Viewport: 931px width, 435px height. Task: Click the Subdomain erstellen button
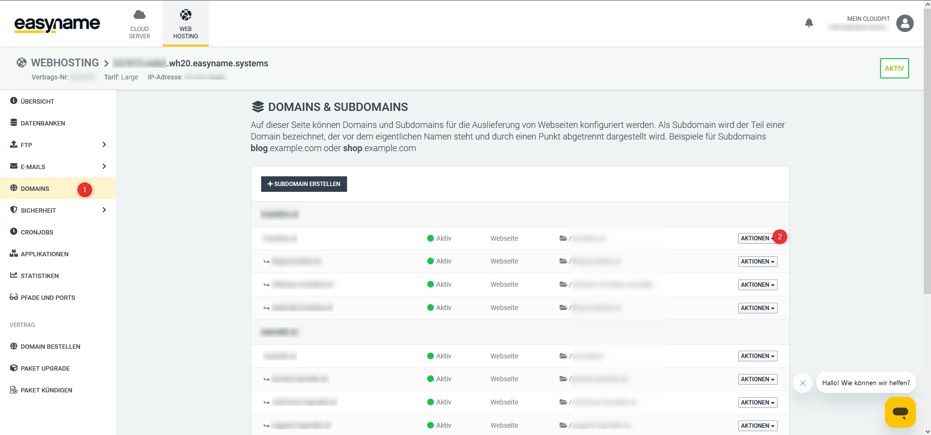click(304, 184)
